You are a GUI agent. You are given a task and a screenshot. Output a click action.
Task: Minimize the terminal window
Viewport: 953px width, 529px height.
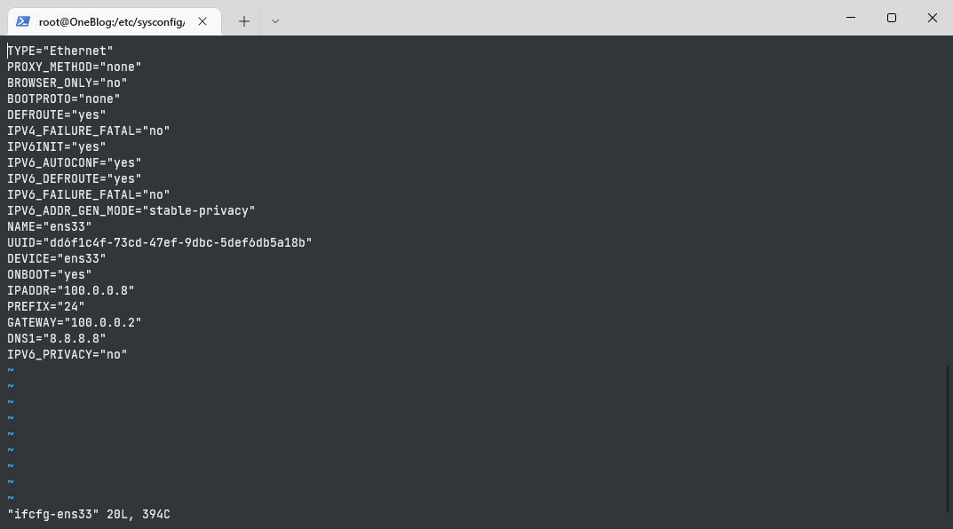click(x=851, y=18)
